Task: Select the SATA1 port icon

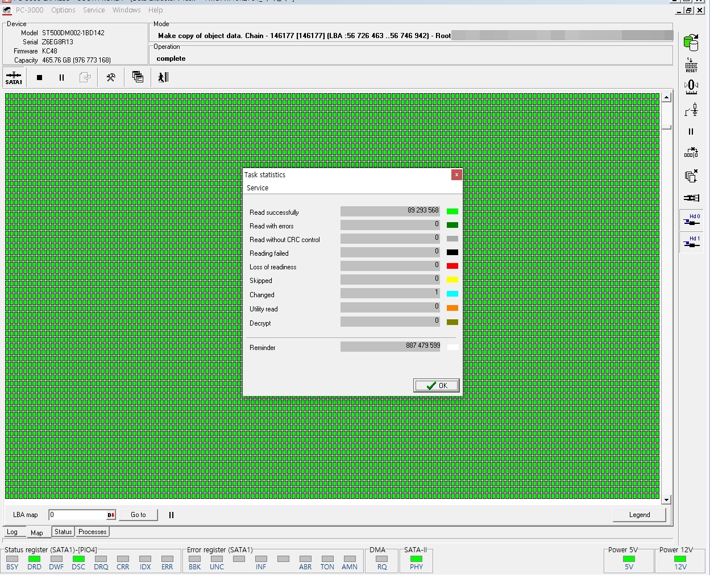Action: (x=14, y=77)
